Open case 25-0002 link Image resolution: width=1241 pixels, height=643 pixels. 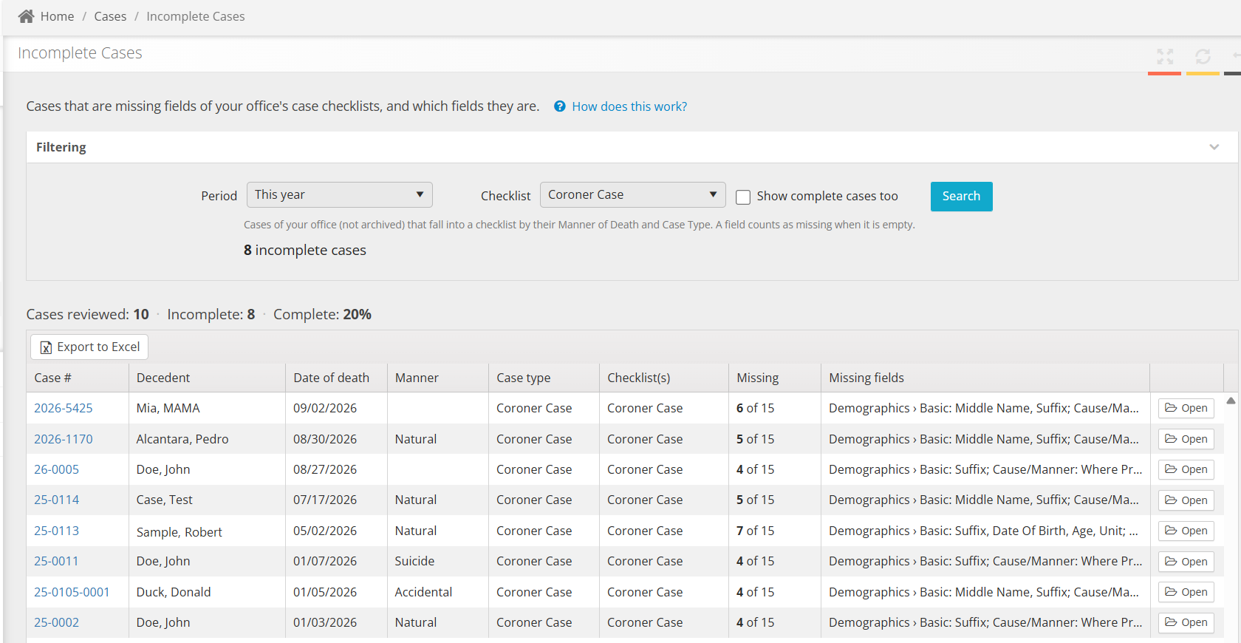click(56, 622)
